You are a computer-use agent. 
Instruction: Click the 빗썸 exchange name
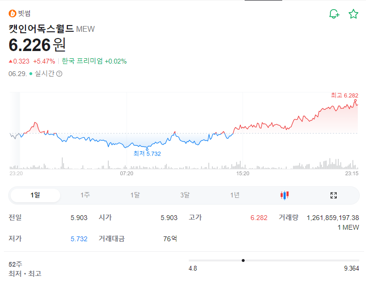coord(24,13)
